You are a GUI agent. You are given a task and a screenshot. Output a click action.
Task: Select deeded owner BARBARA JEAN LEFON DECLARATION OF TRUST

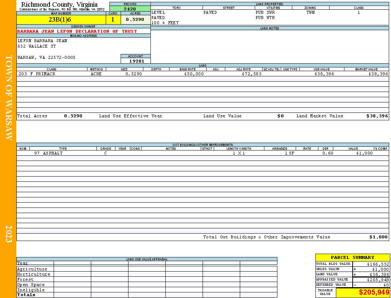77,31
